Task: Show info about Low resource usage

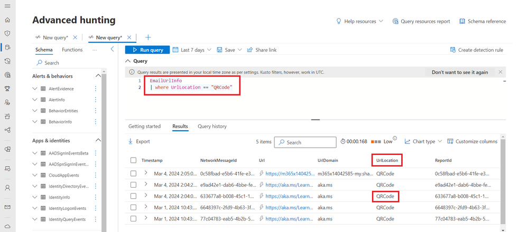Action: click(x=395, y=138)
